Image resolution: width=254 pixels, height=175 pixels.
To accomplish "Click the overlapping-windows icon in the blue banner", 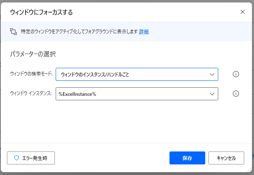I will pos(13,32).
